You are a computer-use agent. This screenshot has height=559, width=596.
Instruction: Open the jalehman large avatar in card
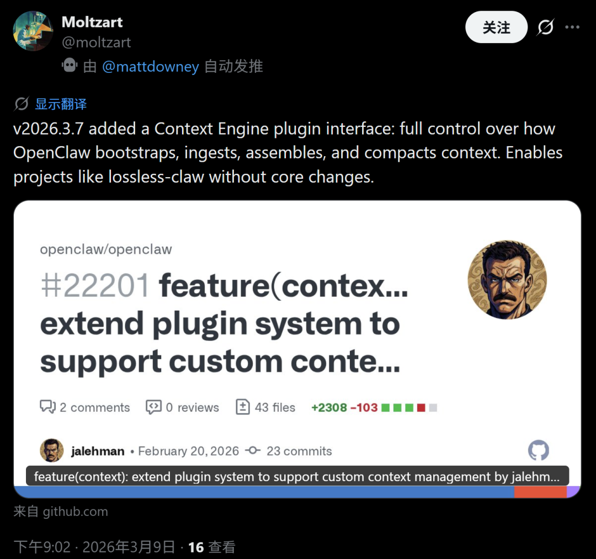(x=507, y=280)
